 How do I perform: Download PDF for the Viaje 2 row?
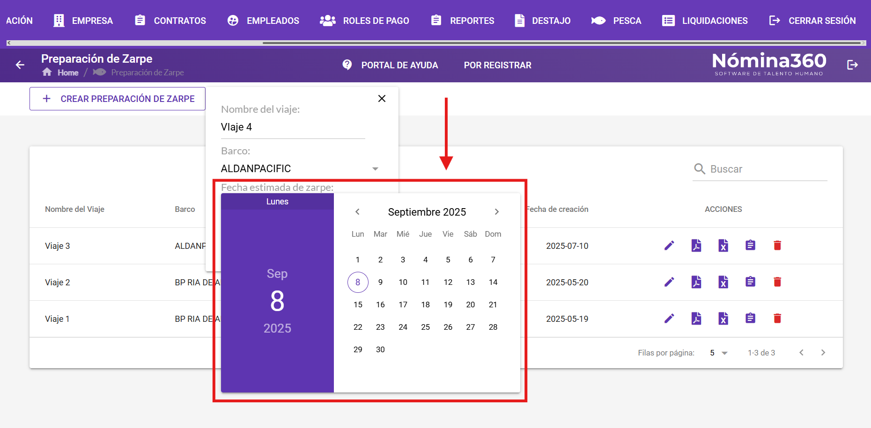pos(696,282)
